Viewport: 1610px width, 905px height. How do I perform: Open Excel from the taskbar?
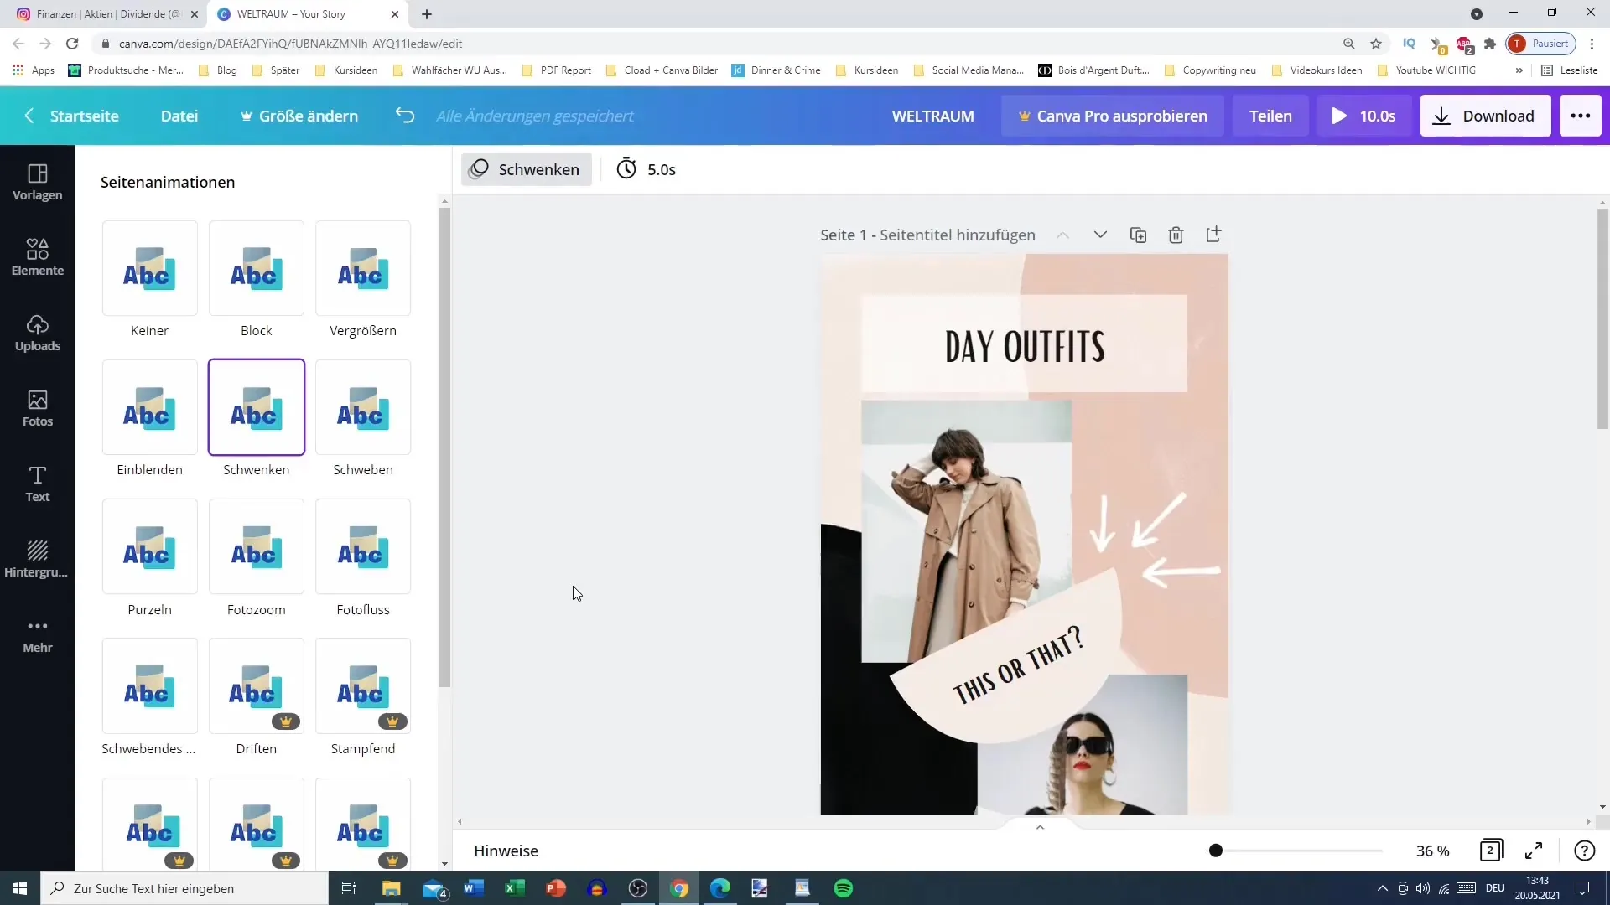[x=515, y=888]
